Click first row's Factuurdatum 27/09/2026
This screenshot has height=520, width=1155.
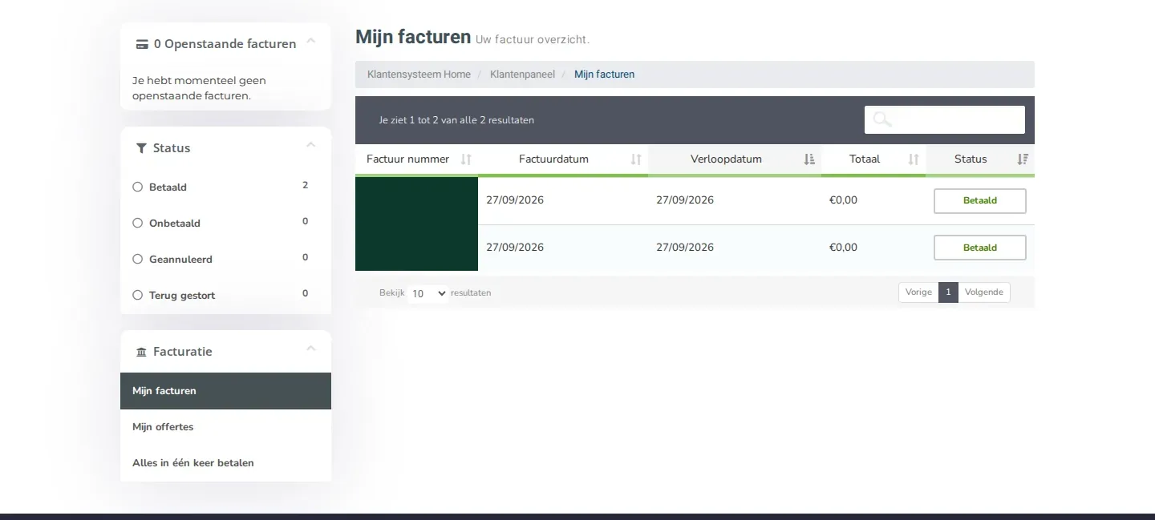(515, 200)
